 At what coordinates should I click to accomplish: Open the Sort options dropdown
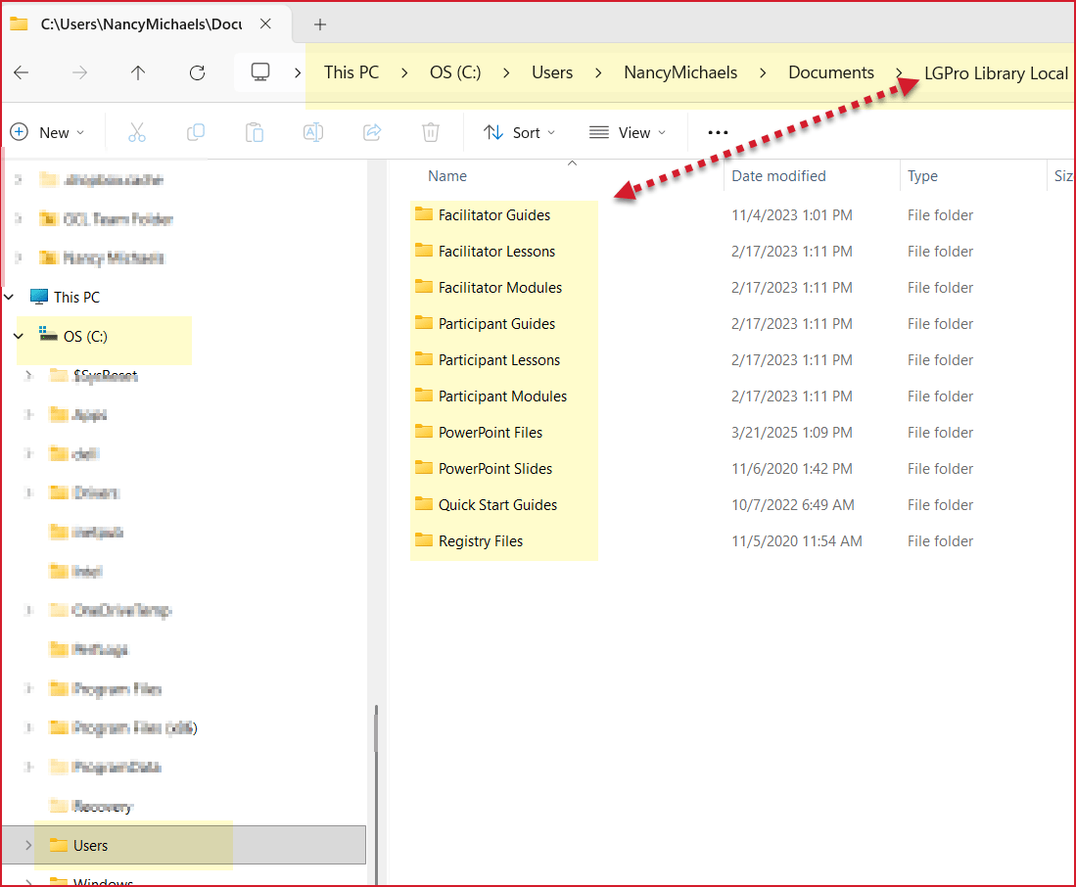point(520,132)
